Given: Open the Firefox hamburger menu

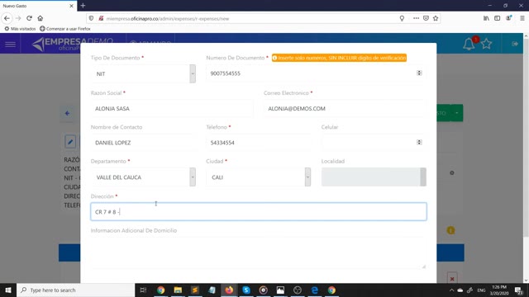Looking at the screenshot, I should 522,18.
